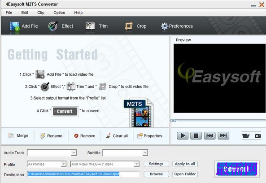This screenshot has width=266, height=183.
Task: Click in the Destination path field
Action: click(83, 174)
